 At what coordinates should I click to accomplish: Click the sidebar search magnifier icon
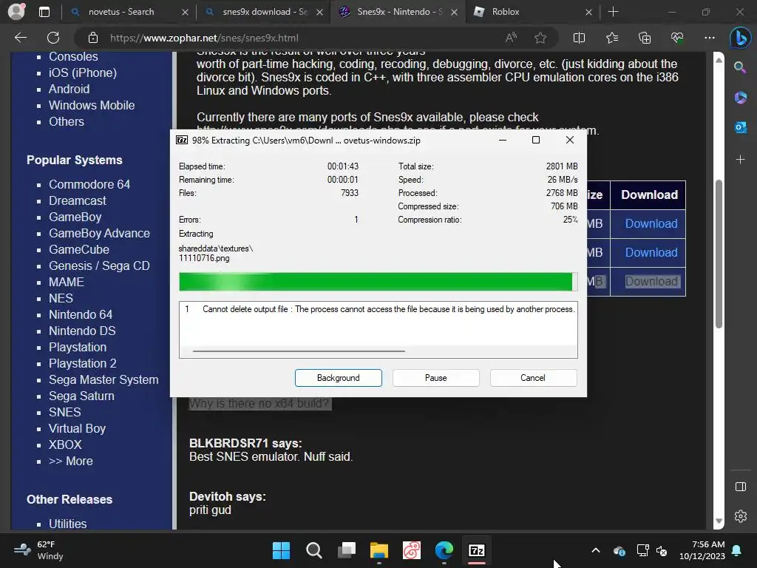click(740, 67)
